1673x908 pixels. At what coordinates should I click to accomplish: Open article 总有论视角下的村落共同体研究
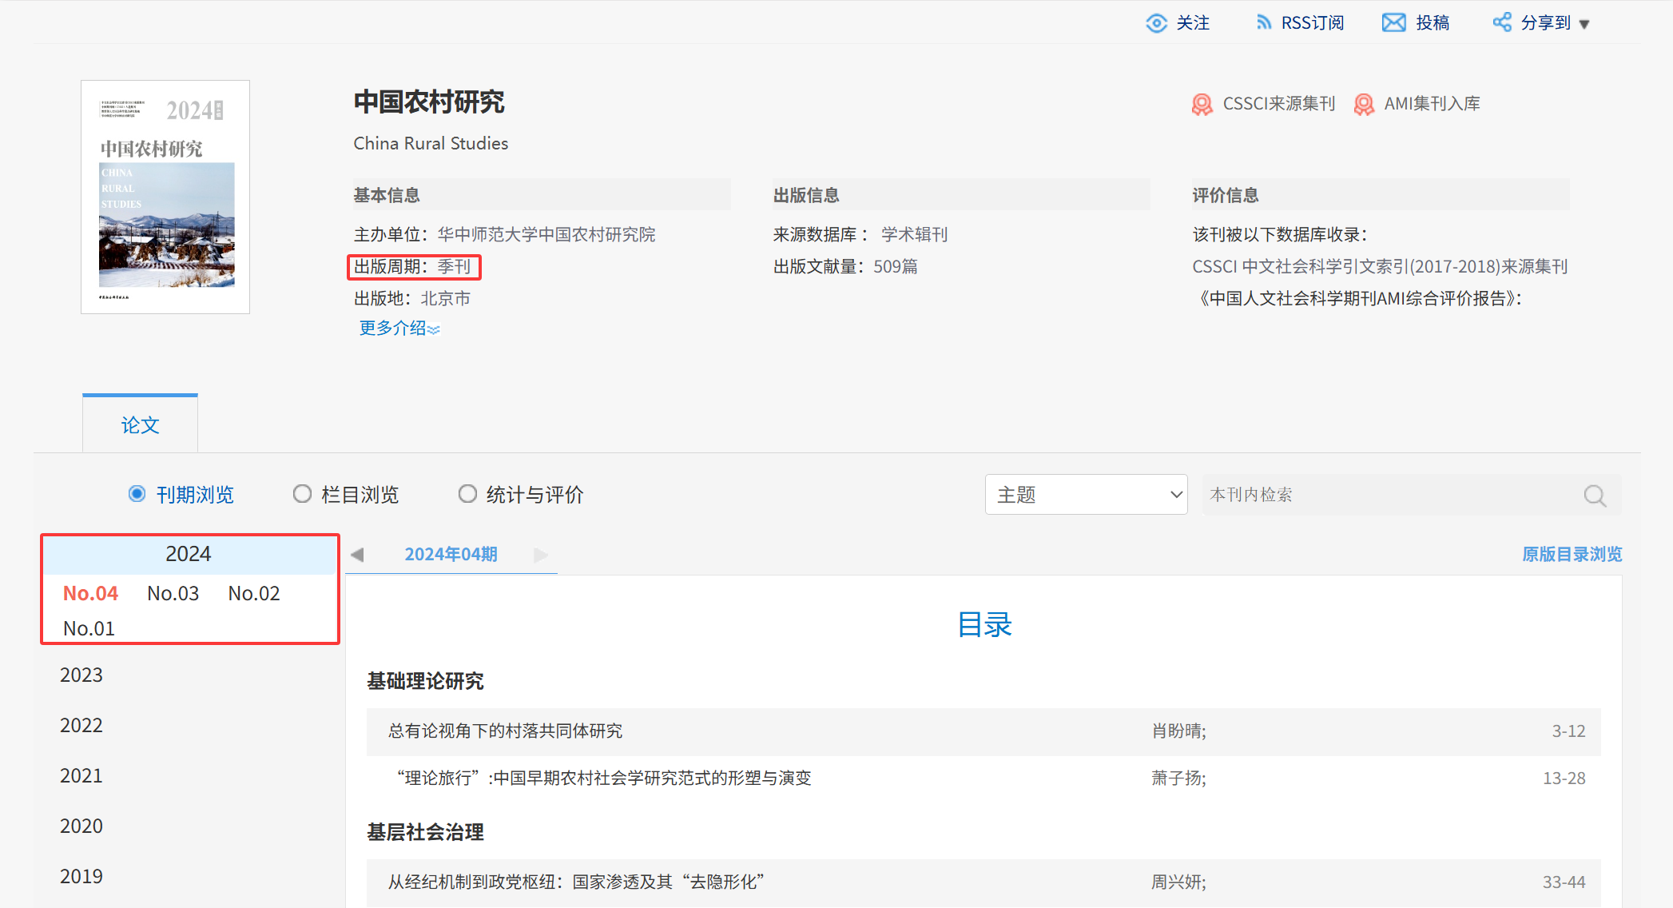tap(505, 731)
